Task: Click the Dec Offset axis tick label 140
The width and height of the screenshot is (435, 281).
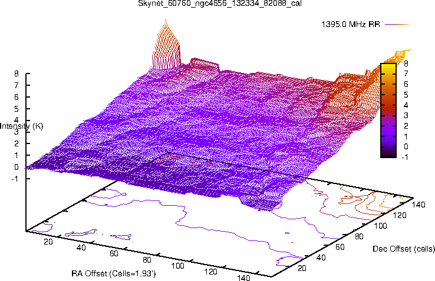Action: 418,205
